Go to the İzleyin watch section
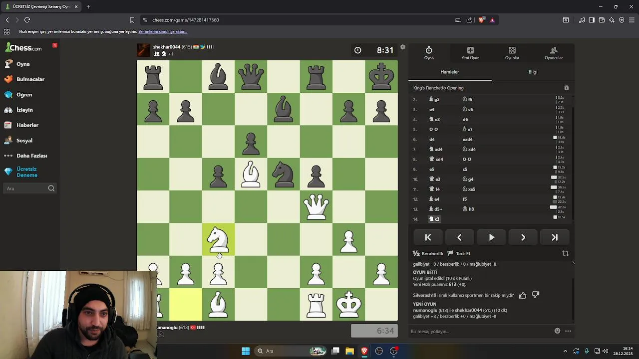639x359 pixels. pyautogui.click(x=19, y=110)
